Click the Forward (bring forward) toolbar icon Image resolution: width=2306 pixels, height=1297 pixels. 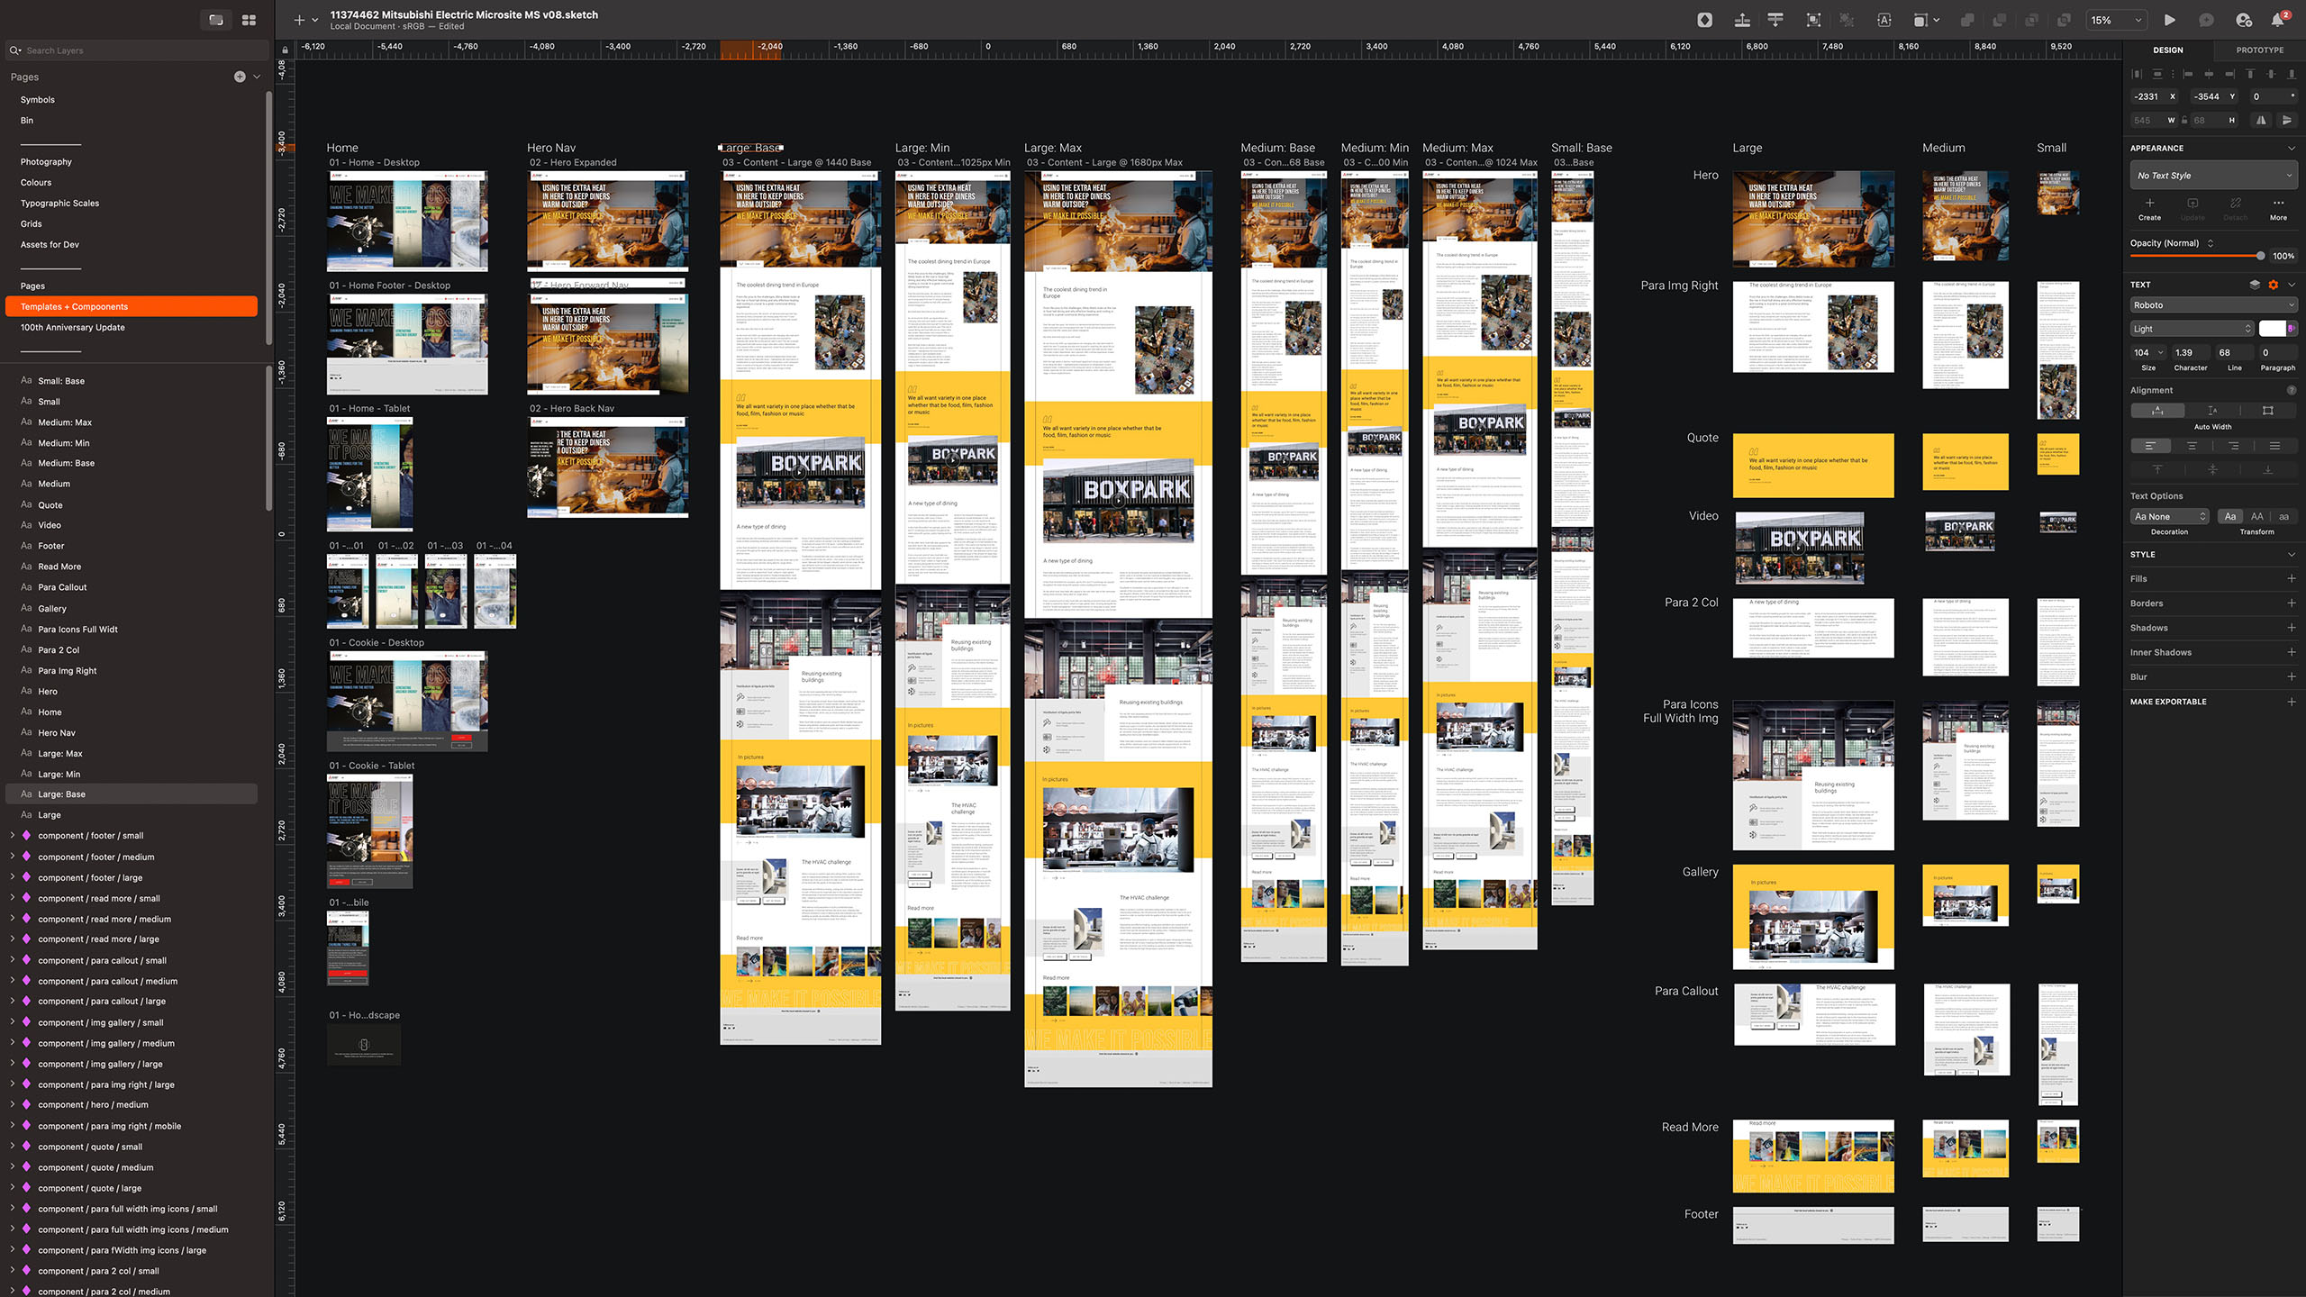point(1742,20)
